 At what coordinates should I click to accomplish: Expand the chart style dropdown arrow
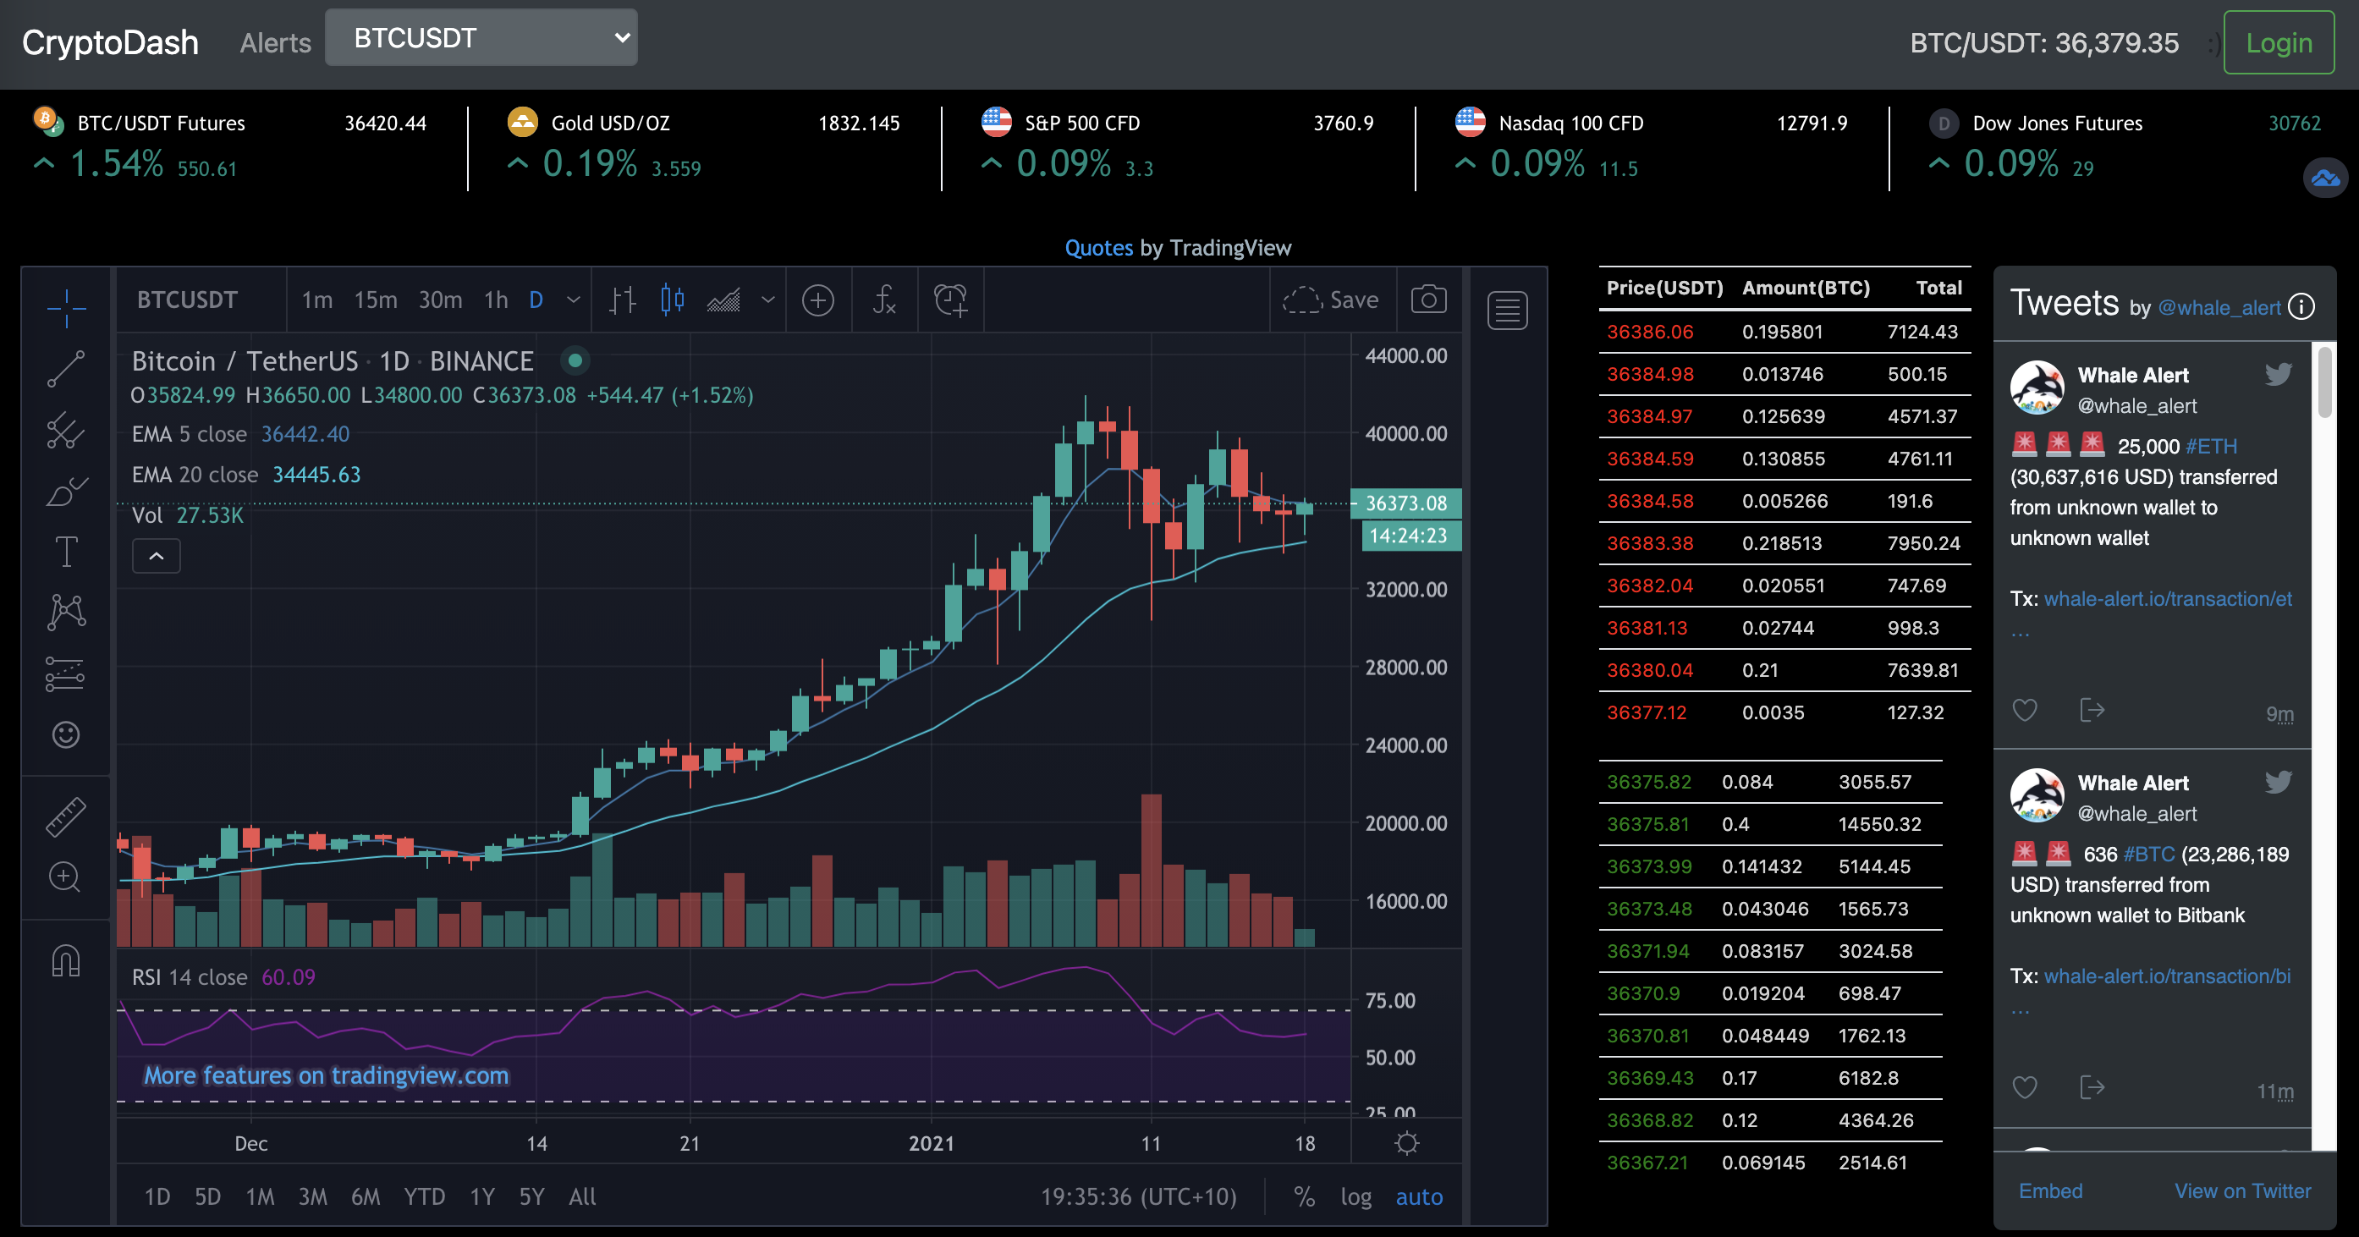tap(768, 300)
